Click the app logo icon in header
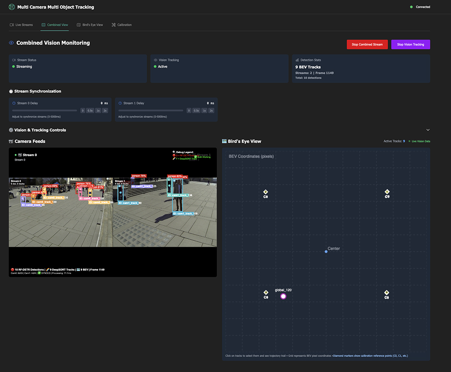 coord(12,7)
